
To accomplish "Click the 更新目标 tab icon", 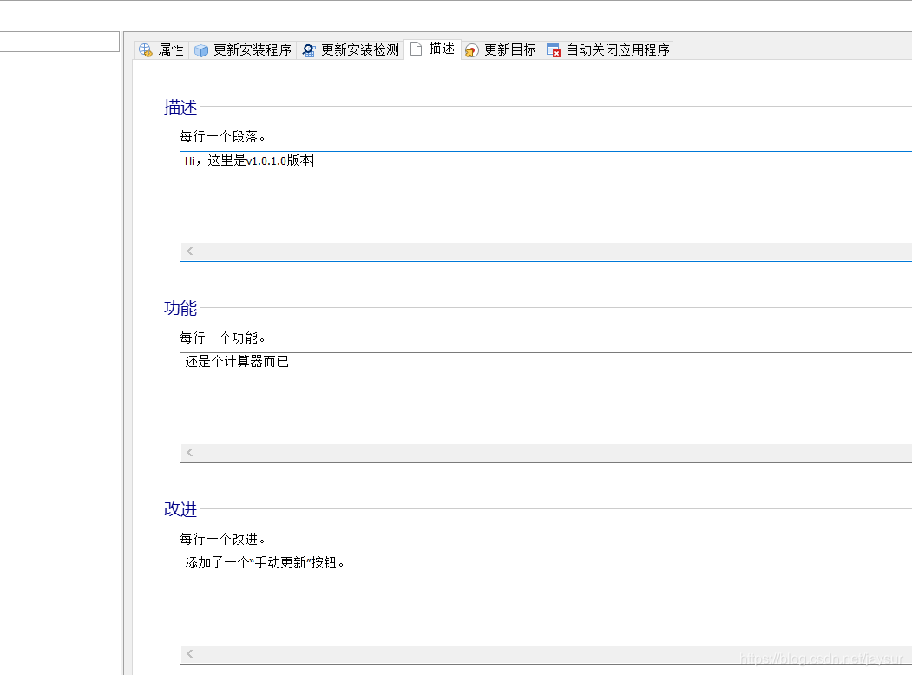I will tap(472, 50).
